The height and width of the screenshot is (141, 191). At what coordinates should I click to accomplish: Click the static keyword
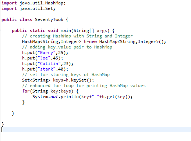(x=38, y=30)
